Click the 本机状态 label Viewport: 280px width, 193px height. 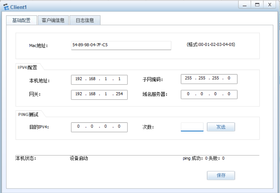pyautogui.click(x=26, y=158)
